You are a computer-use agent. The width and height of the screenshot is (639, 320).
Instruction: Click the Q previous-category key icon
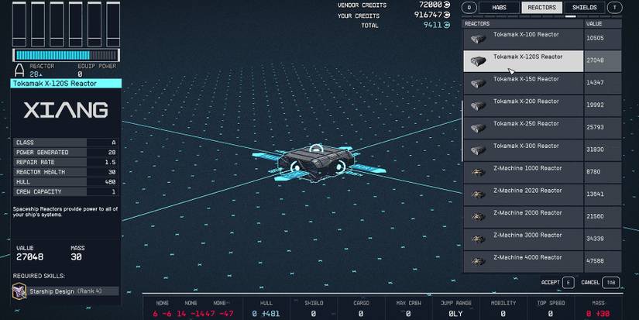pos(469,8)
